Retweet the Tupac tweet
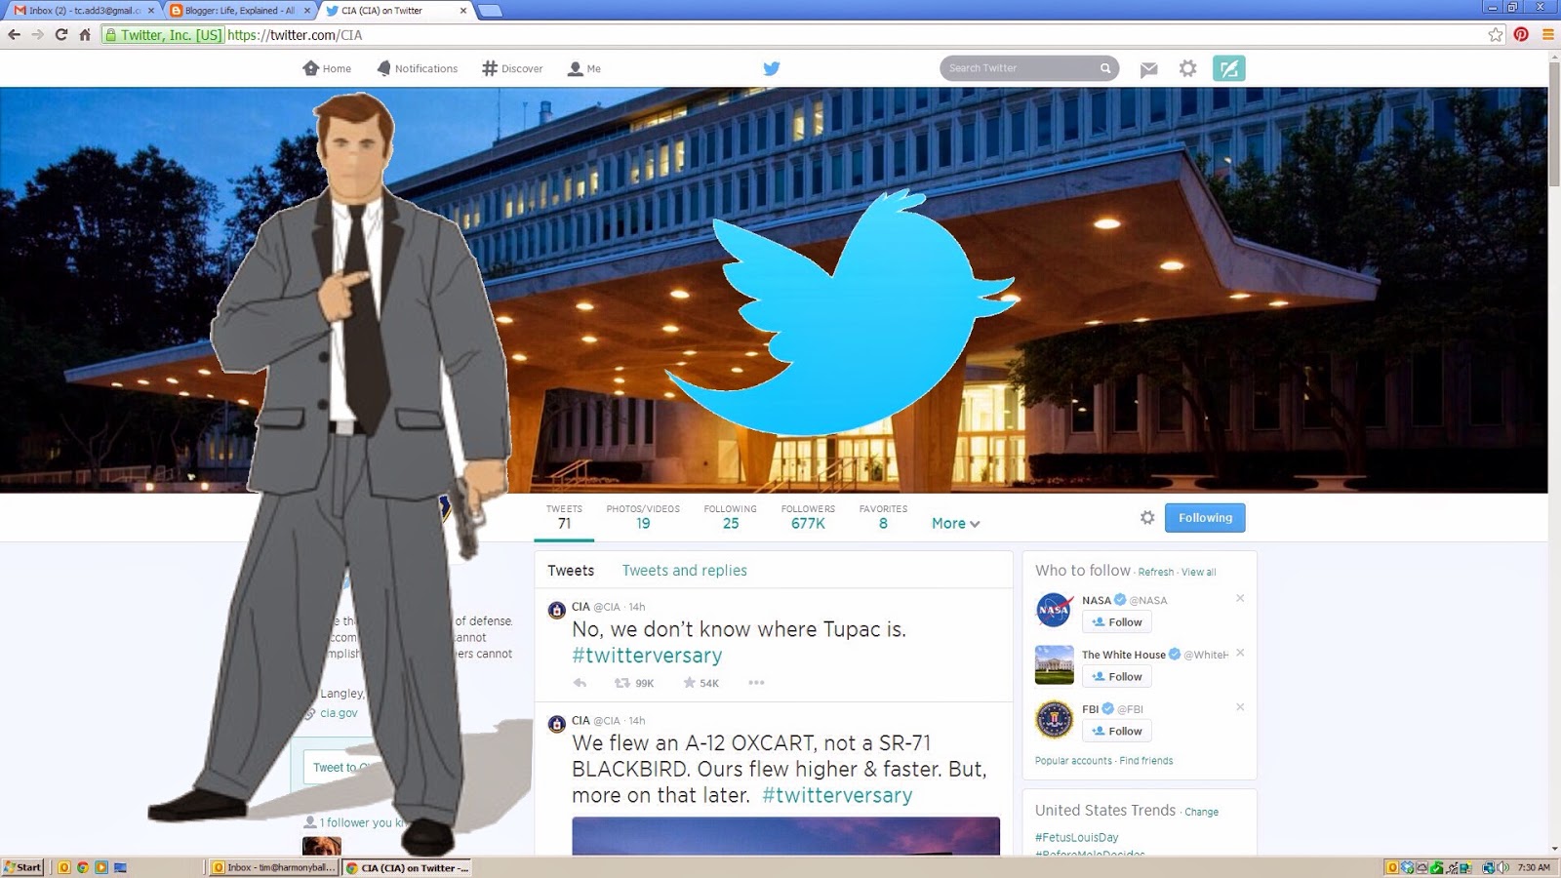 coord(621,683)
